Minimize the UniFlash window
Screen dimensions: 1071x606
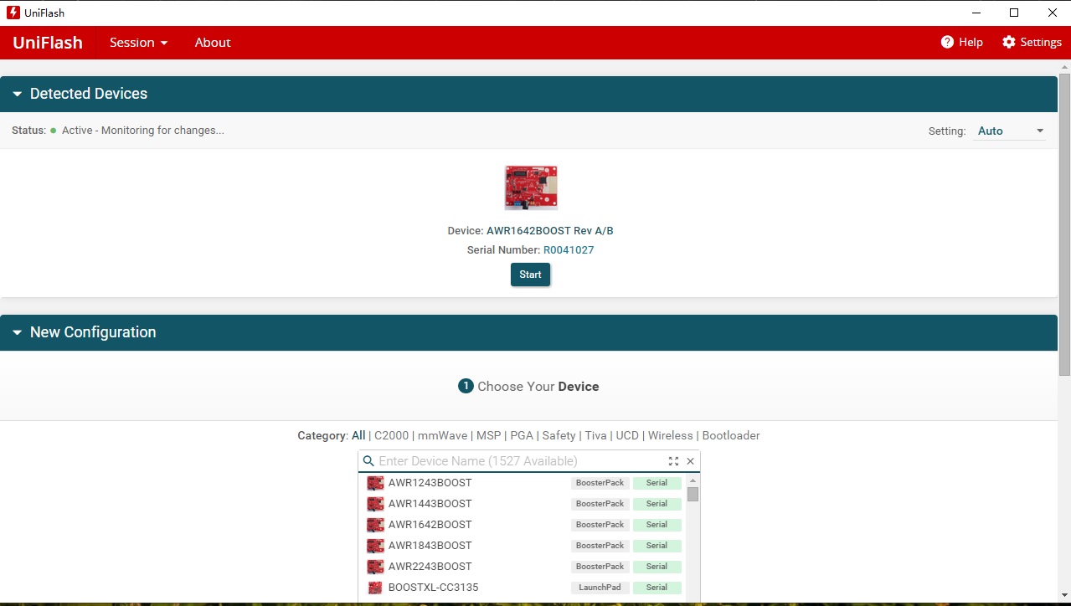tap(976, 13)
